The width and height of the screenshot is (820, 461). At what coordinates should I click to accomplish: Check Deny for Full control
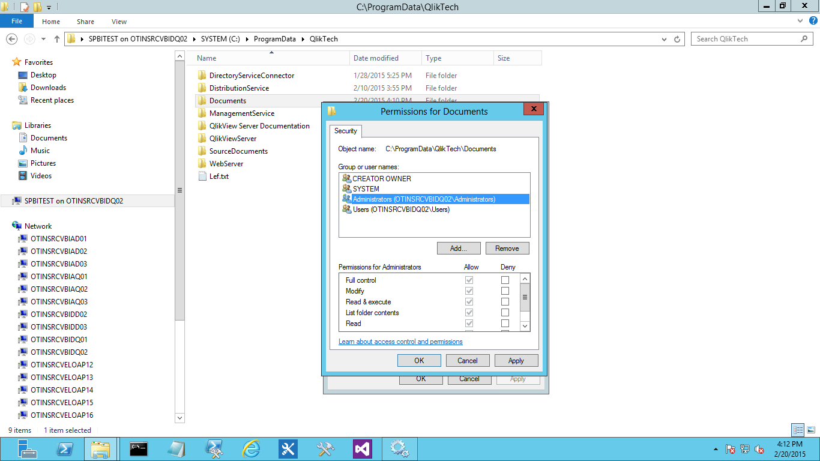pos(505,280)
